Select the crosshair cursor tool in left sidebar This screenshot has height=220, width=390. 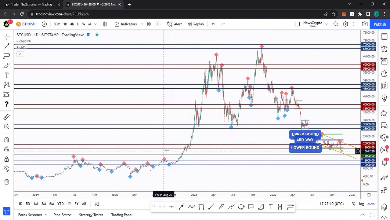(6, 37)
